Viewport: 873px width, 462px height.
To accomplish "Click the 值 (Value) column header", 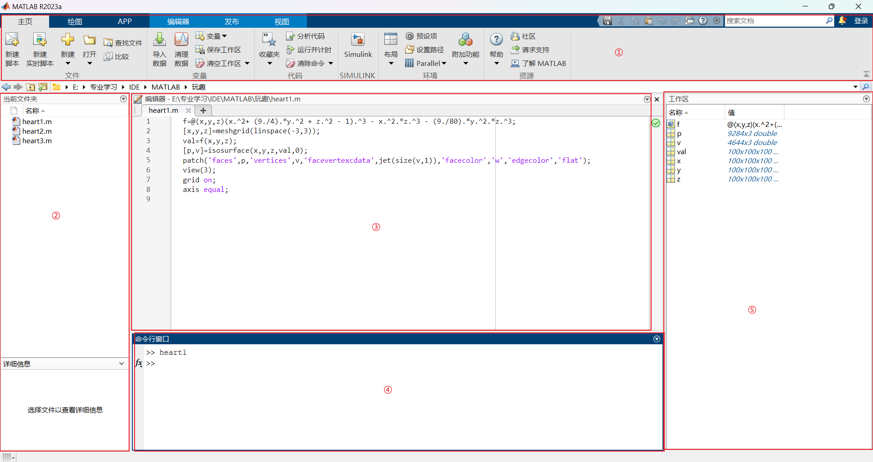I will tap(754, 112).
